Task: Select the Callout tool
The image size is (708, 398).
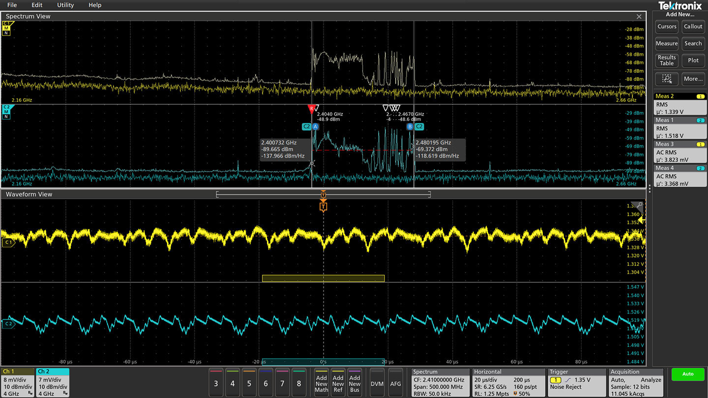Action: tap(693, 27)
